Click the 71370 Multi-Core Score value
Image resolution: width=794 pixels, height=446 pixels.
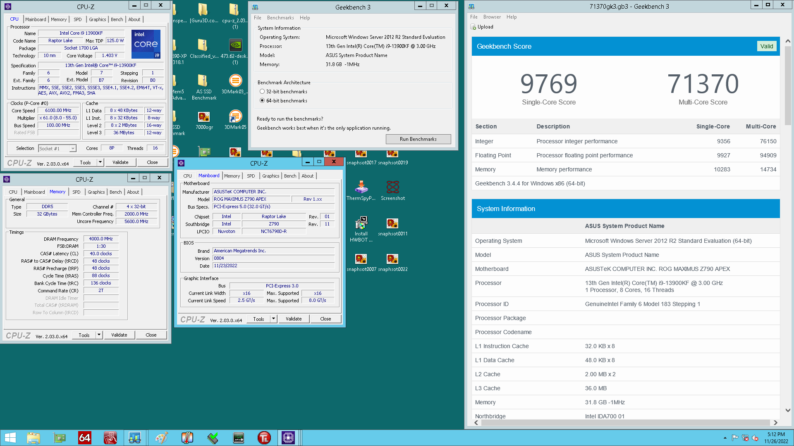pos(703,84)
